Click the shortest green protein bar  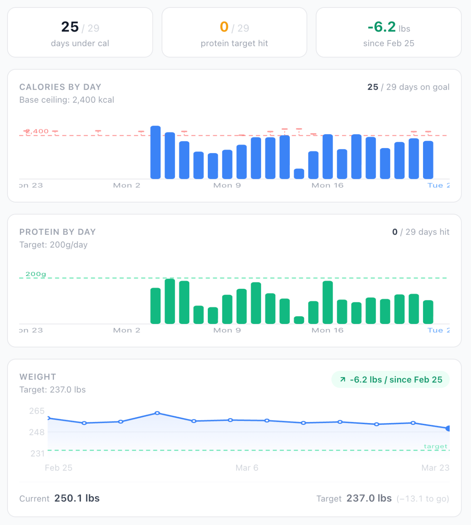pos(298,319)
